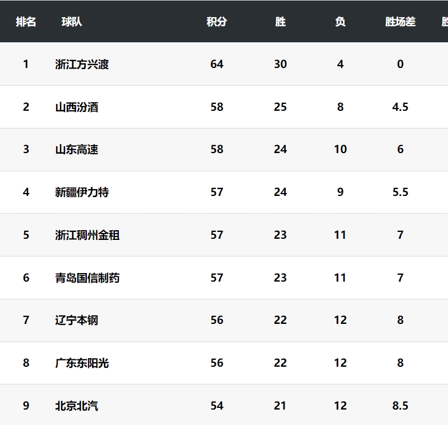Click 北京北汽's 21 wins cell
This screenshot has height=425, width=448.
(280, 406)
